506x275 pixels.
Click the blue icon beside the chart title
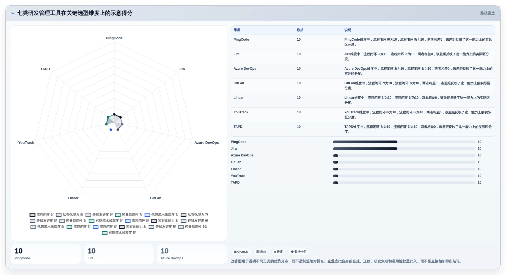click(x=13, y=13)
